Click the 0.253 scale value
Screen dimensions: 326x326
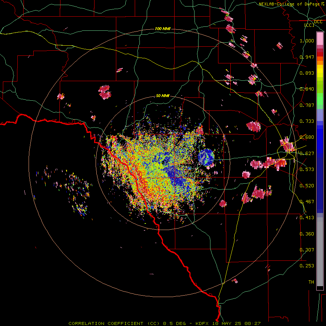(x=307, y=266)
